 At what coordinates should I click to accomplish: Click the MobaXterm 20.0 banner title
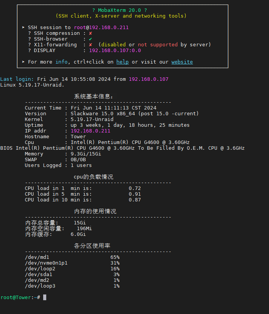[x=119, y=10]
